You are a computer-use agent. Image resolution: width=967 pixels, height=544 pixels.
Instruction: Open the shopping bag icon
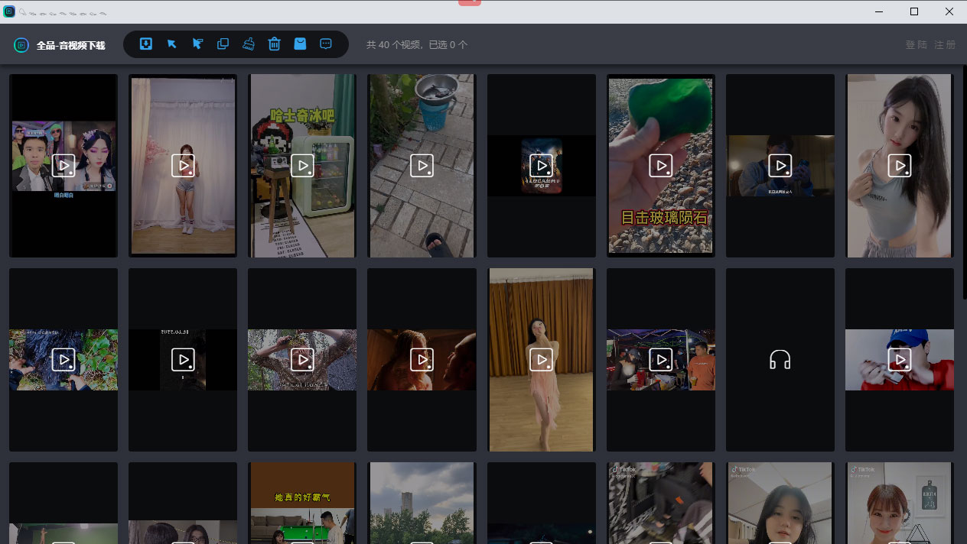(301, 44)
